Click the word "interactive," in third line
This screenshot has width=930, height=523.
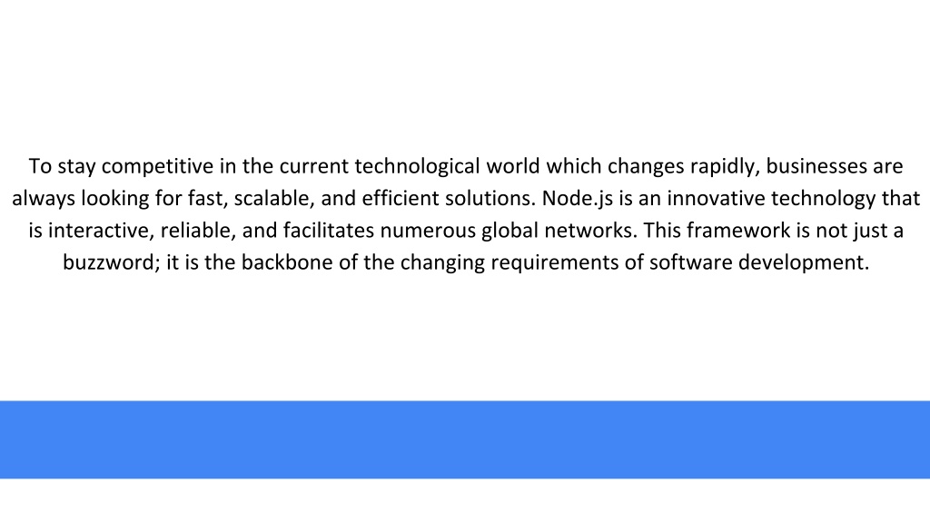coord(101,230)
